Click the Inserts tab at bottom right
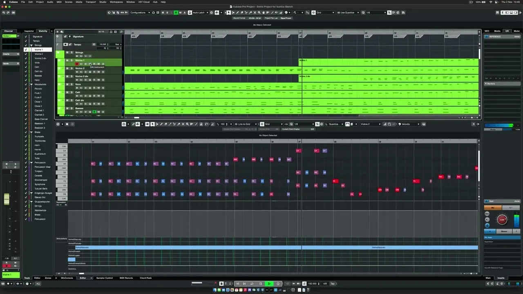 click(501, 278)
